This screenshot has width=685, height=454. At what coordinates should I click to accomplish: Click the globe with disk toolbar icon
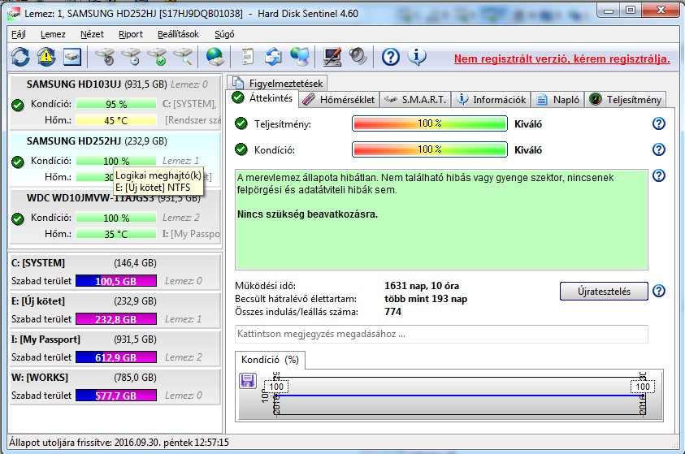[x=215, y=57]
